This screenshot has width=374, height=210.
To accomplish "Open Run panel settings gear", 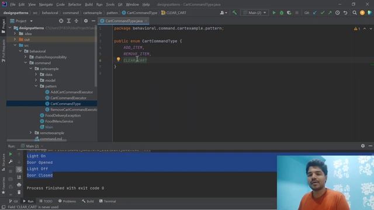I will 363,146.
